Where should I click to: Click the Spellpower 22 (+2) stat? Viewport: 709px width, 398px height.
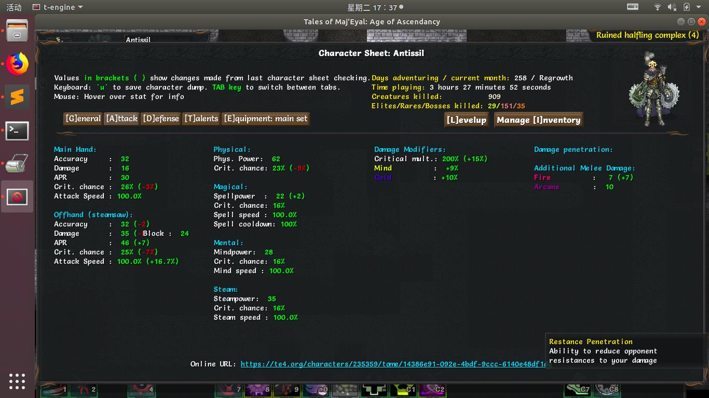point(259,196)
